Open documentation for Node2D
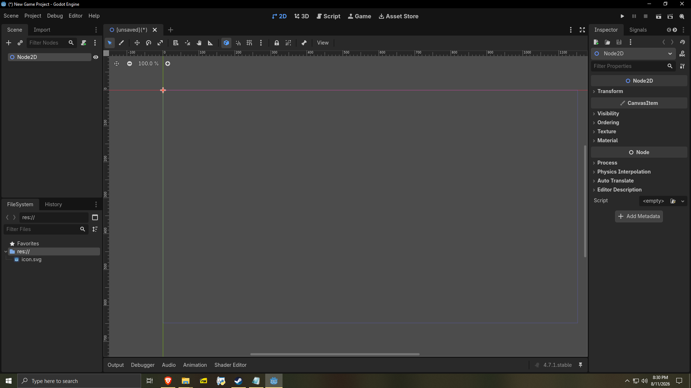Viewport: 691px width, 388px height. tap(682, 54)
